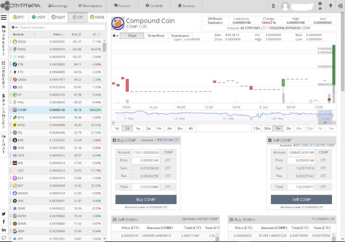Open the ETH market row

click(56, 72)
